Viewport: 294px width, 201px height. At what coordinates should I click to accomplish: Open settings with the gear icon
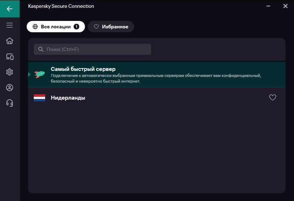tap(10, 72)
